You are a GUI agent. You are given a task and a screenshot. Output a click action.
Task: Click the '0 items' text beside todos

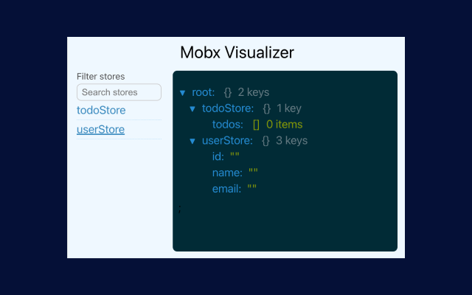point(285,125)
